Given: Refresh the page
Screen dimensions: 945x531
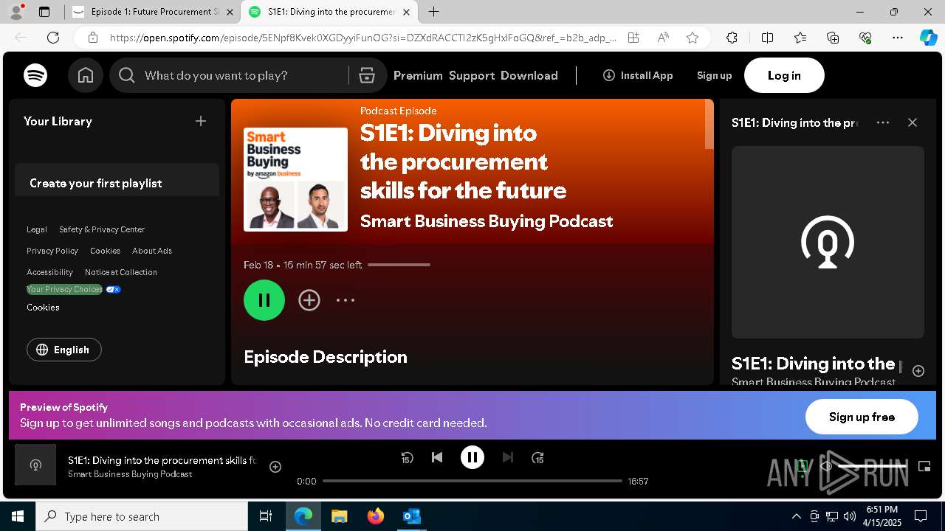Looking at the screenshot, I should tap(53, 38).
